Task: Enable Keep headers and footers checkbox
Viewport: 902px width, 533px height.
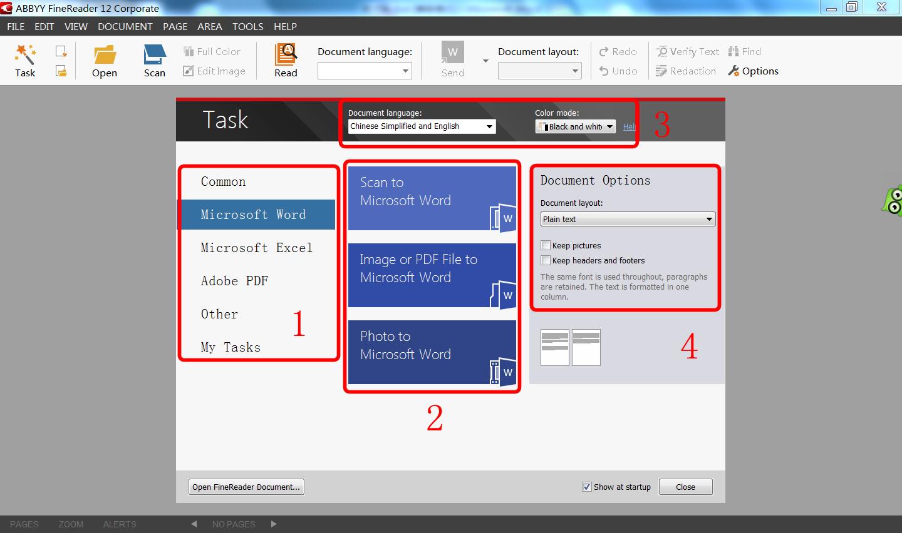Action: click(x=546, y=260)
